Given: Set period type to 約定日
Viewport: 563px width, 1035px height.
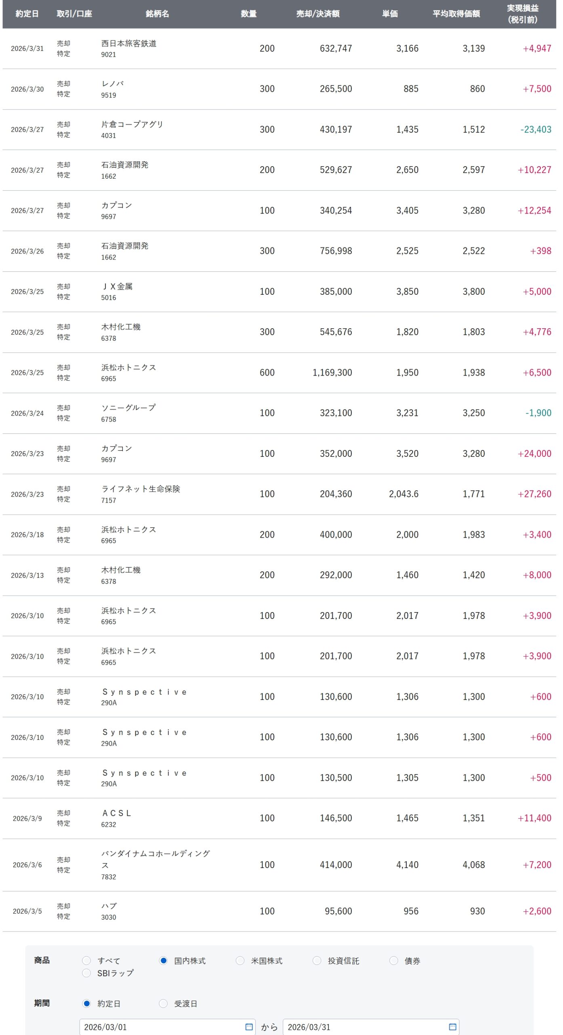Looking at the screenshot, I should click(x=86, y=1003).
